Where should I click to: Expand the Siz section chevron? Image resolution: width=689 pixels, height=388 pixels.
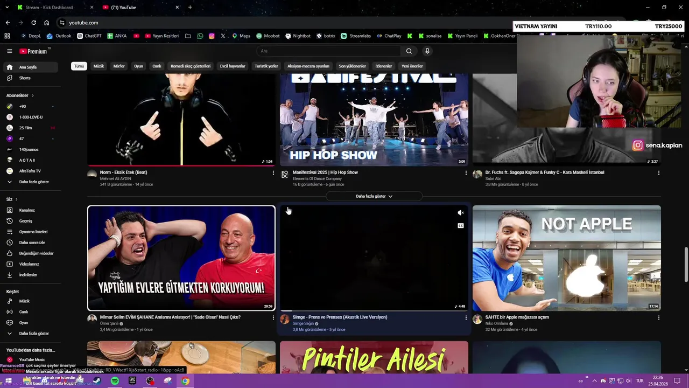16,199
